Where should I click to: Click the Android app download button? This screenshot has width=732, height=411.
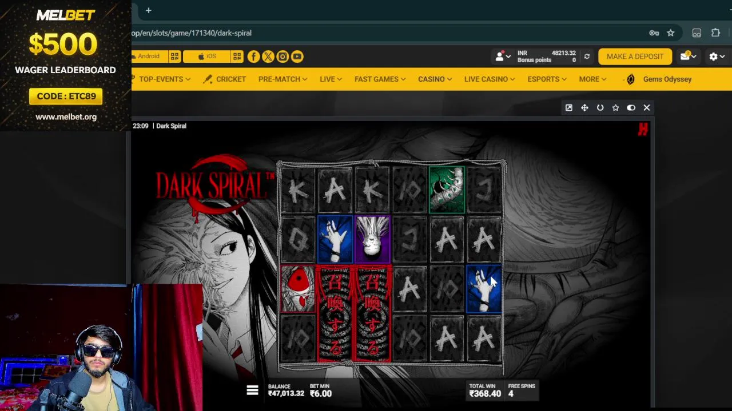(x=149, y=57)
